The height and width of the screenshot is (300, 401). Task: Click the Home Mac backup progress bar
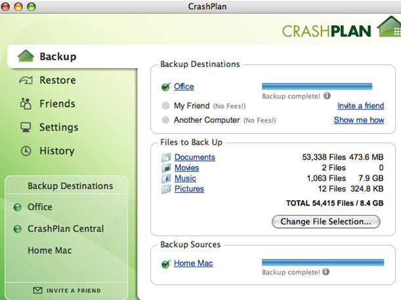point(323,263)
